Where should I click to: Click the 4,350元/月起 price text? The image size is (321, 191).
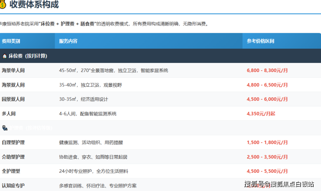coord(261,114)
